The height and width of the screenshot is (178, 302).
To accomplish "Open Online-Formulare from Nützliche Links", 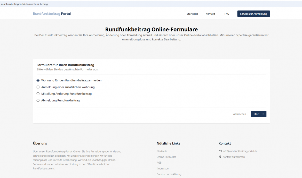I will [x=166, y=157].
